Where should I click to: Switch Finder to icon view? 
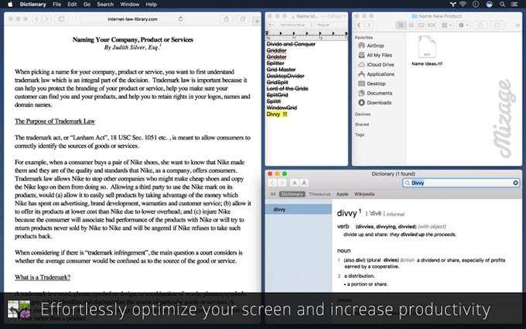[401, 26]
